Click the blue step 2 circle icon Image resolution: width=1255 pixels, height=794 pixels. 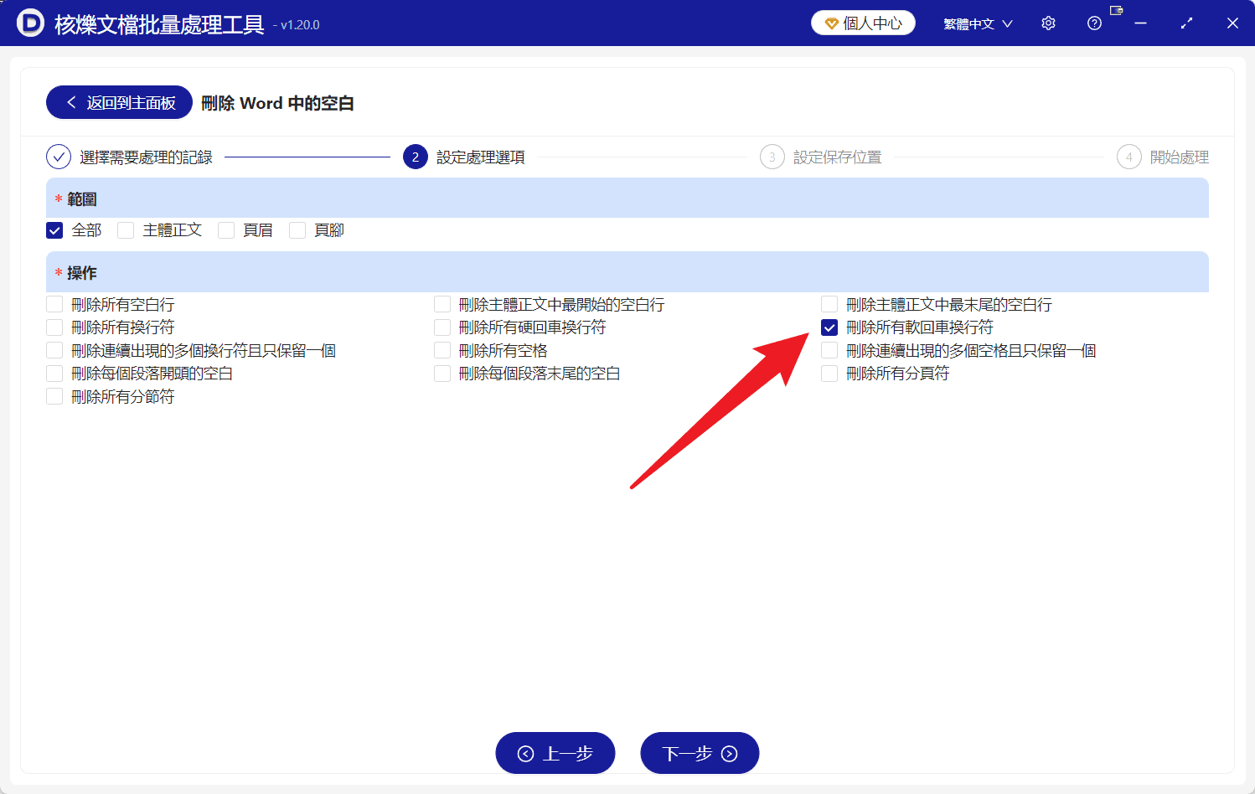point(416,157)
